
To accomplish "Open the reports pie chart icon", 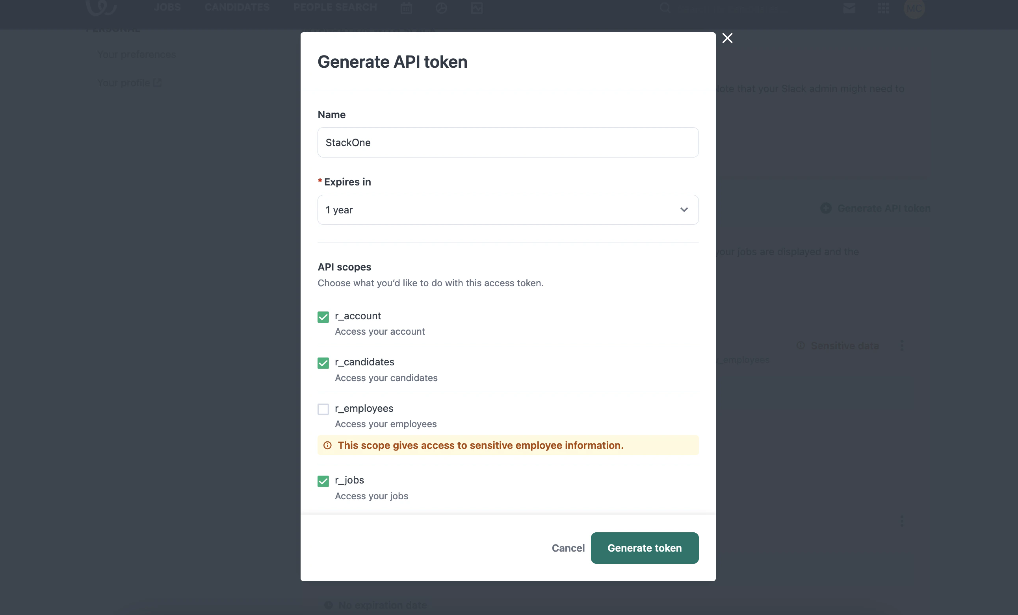I will pos(442,7).
